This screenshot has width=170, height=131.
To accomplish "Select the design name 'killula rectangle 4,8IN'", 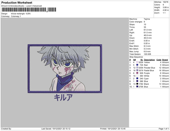I will [x=21, y=14].
